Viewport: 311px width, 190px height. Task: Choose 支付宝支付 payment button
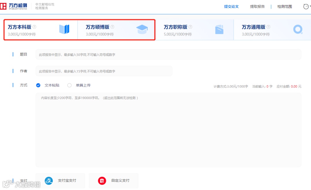(x=60, y=181)
